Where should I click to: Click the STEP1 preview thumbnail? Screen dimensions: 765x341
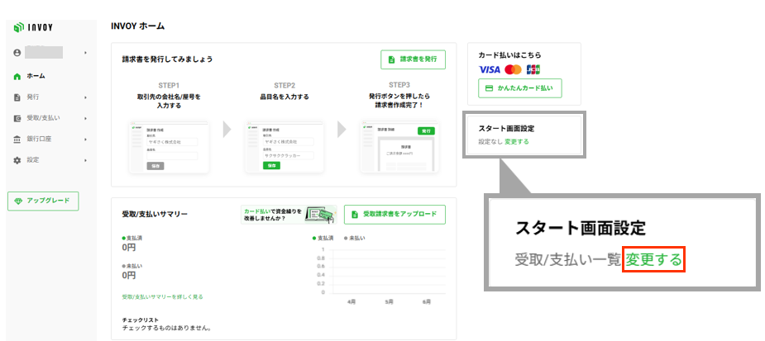click(169, 147)
